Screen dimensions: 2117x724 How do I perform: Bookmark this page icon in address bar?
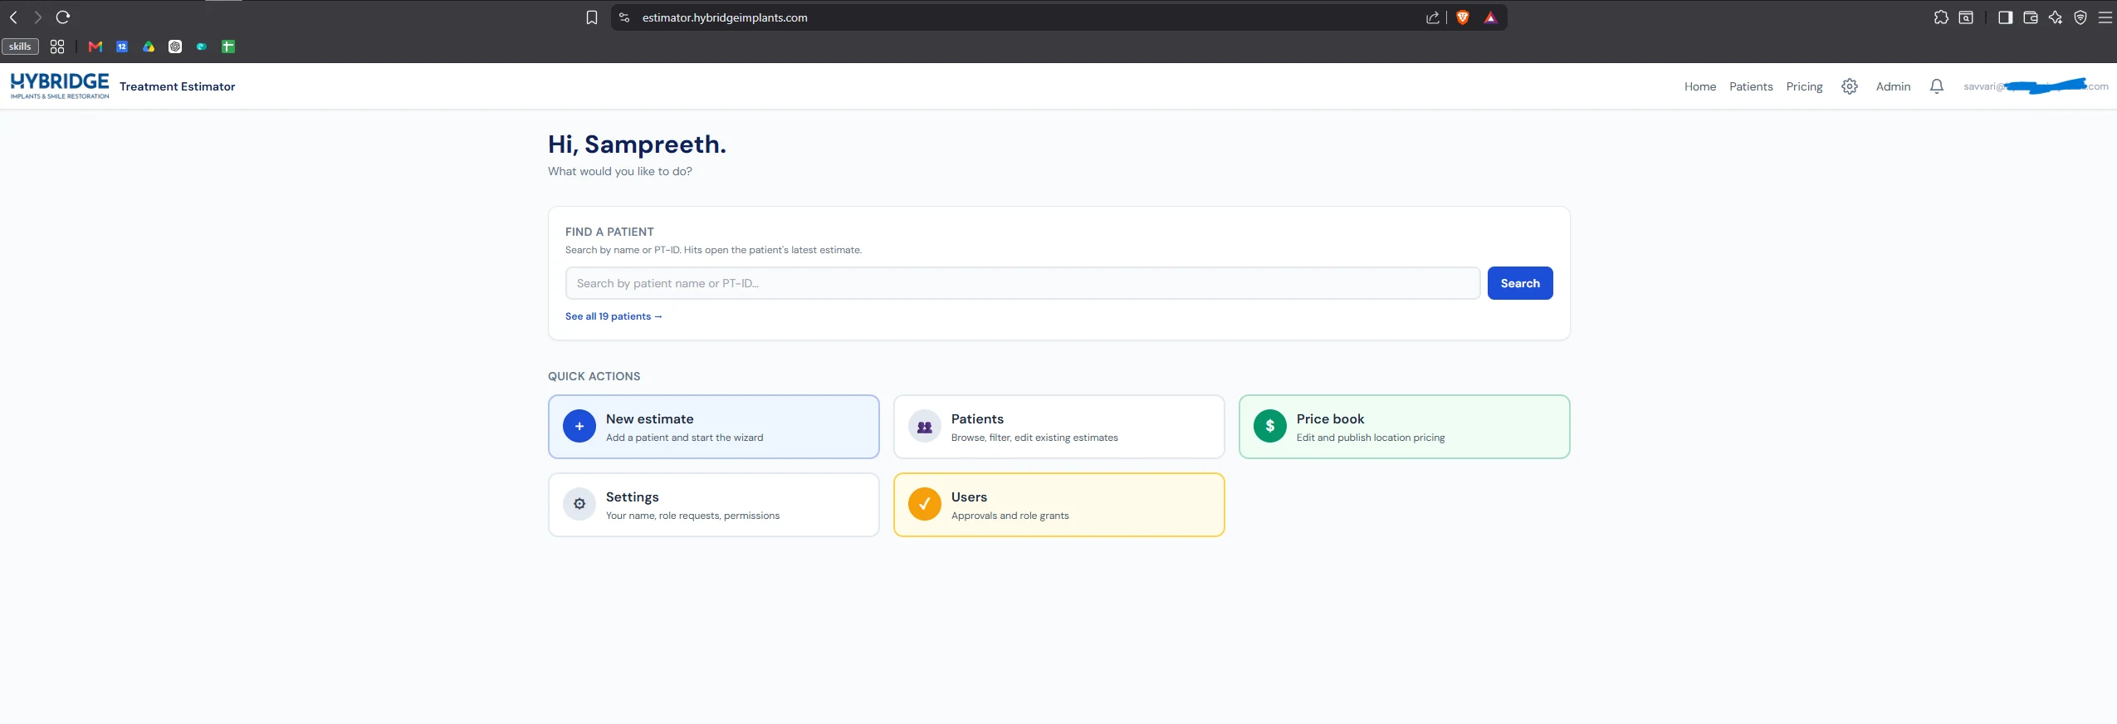(x=592, y=17)
